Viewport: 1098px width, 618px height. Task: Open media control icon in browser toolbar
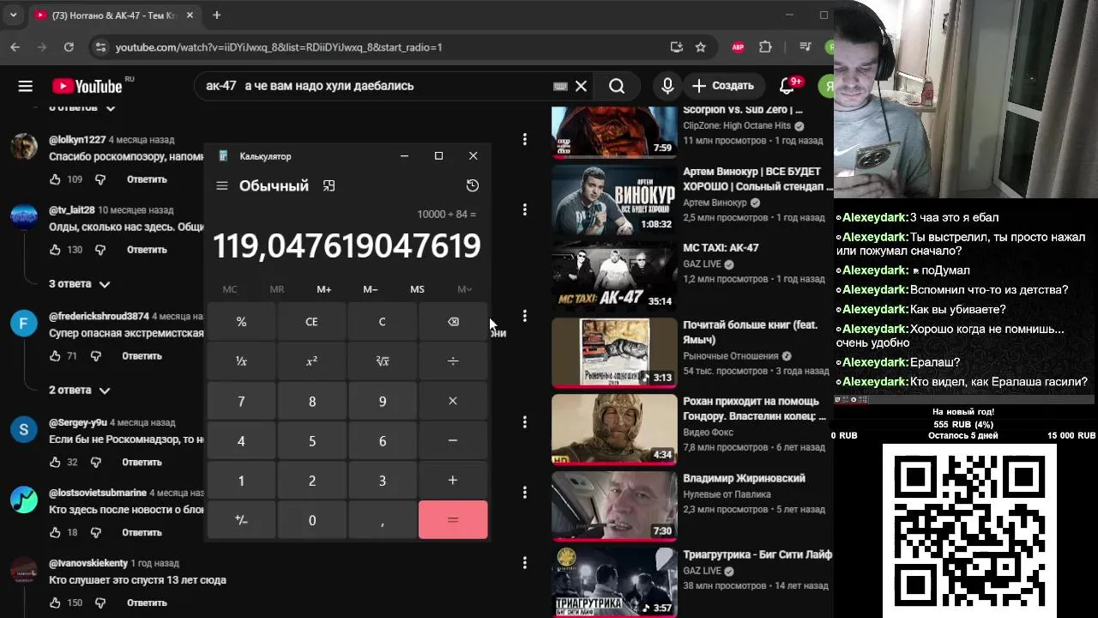pos(805,47)
